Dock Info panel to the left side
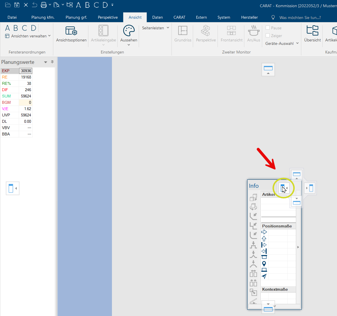 coord(283,188)
